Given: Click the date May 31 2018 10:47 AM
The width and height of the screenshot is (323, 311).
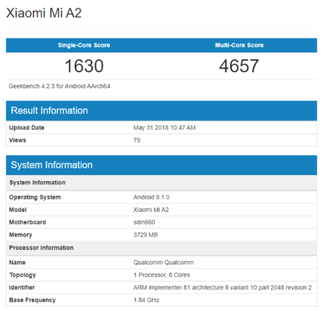Looking at the screenshot, I should 165,128.
